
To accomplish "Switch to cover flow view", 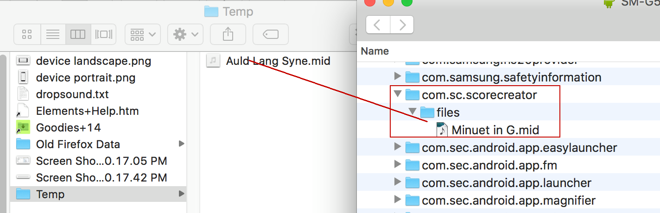I will point(103,34).
